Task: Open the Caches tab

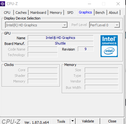Action: [x=21, y=13]
